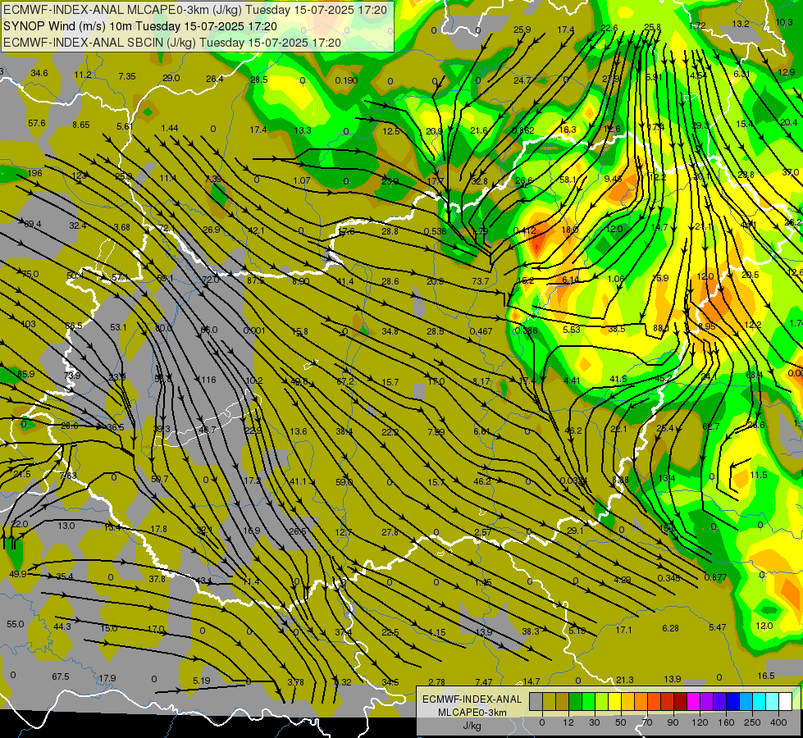Click map value '6.14'
Viewport: 803px width, 738px height.
571,280
